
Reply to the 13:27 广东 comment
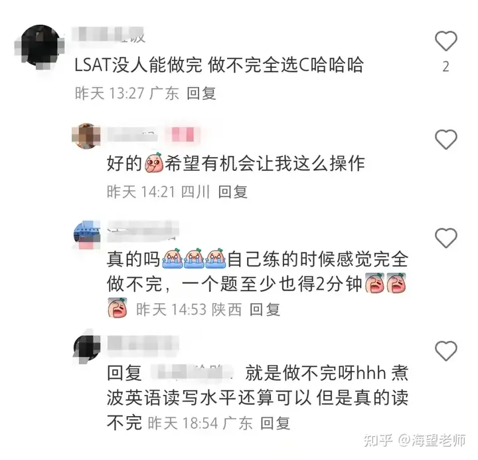point(201,93)
